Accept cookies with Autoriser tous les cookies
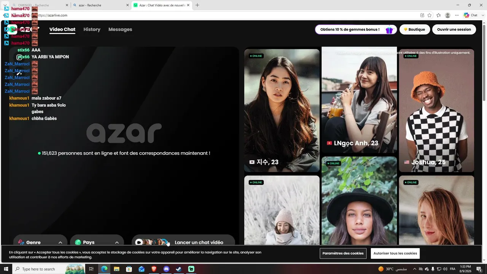 tap(395, 253)
